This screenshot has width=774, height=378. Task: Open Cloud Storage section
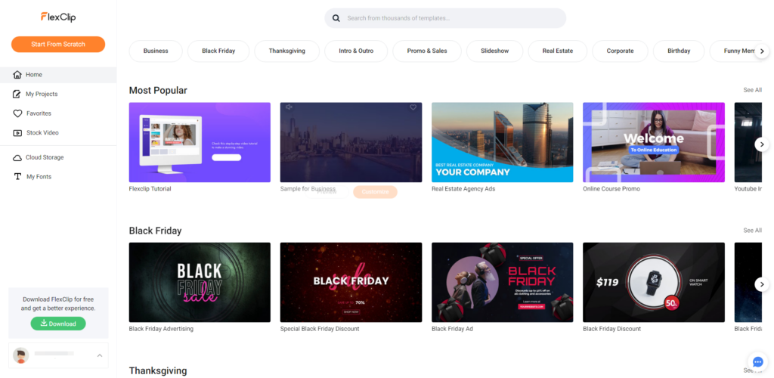58,157
